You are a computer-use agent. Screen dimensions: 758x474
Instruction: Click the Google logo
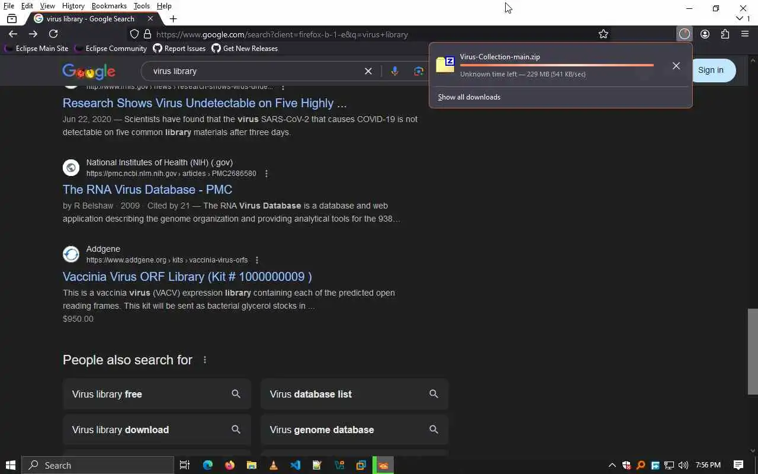[x=89, y=72]
